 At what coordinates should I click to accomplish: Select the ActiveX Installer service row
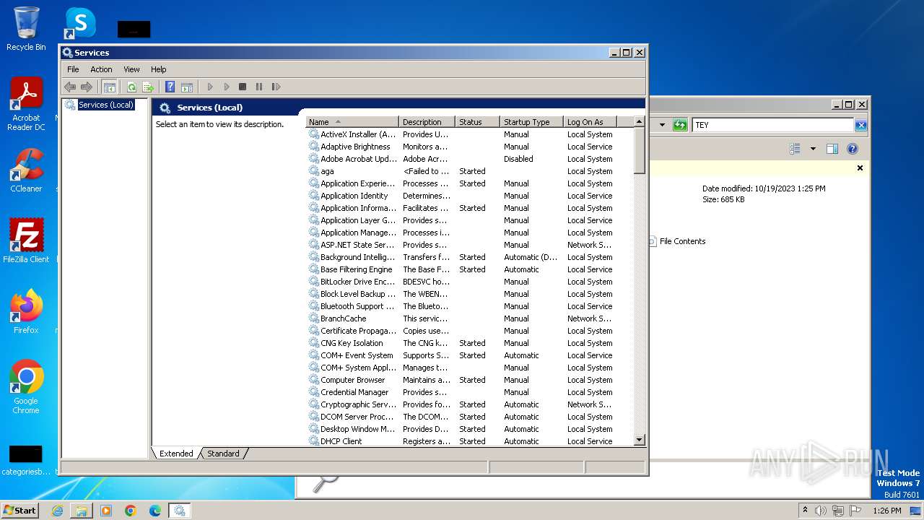coord(469,134)
